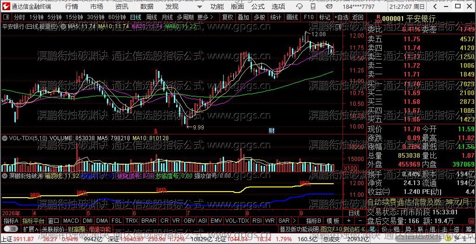Click the R300 badge beside stock code
The height and width of the screenshot is (244, 476).
tap(378, 19)
